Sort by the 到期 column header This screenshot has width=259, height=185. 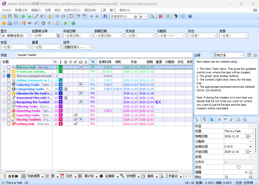pos(146,62)
